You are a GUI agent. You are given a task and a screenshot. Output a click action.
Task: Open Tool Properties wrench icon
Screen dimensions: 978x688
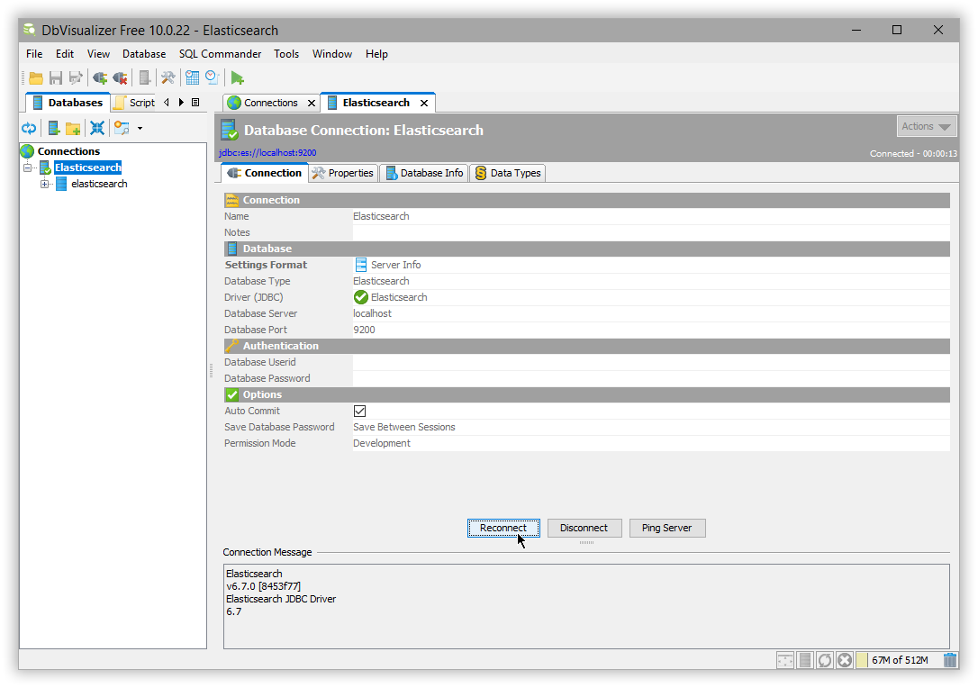click(168, 78)
